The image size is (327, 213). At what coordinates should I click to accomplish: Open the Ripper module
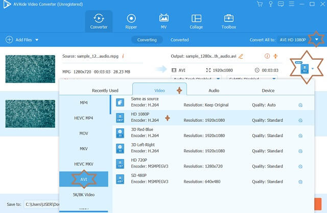pos(131,21)
